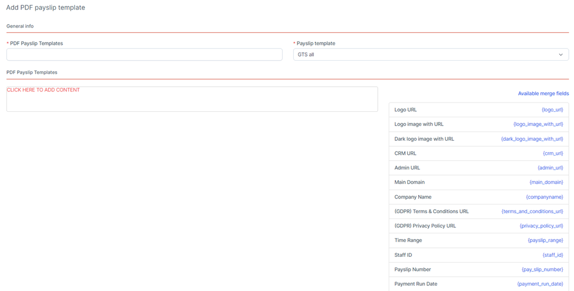Insert the {companyname} merge field
574x291 pixels.
544,197
